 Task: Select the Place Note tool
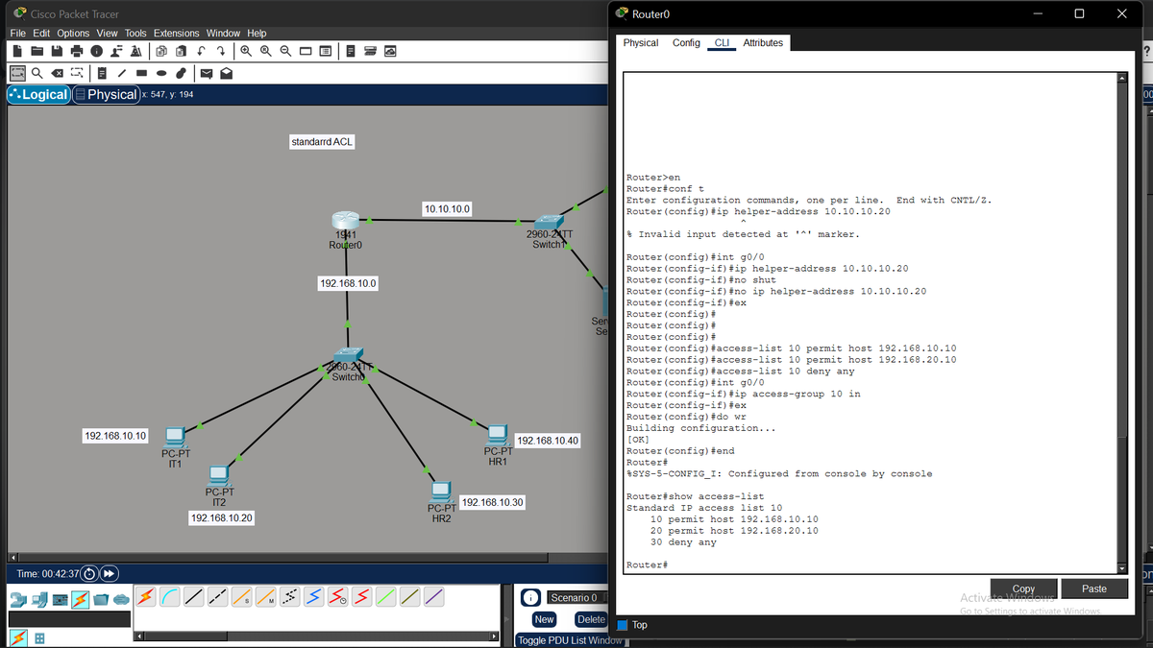[x=101, y=72]
